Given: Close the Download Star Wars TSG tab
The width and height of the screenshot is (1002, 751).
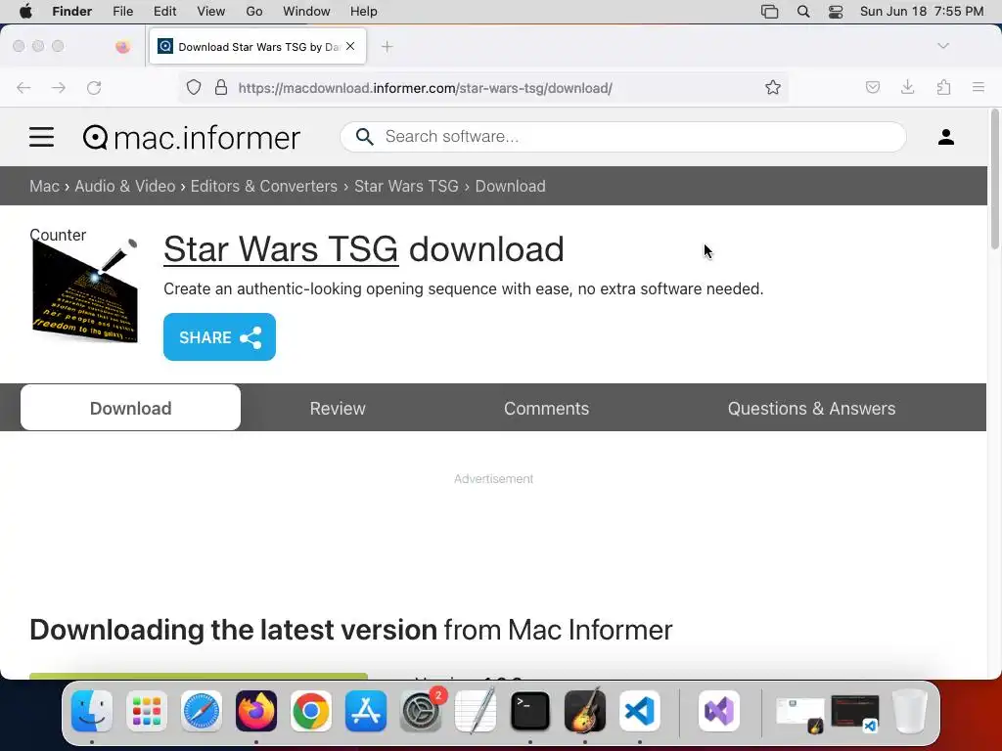Looking at the screenshot, I should tap(350, 46).
